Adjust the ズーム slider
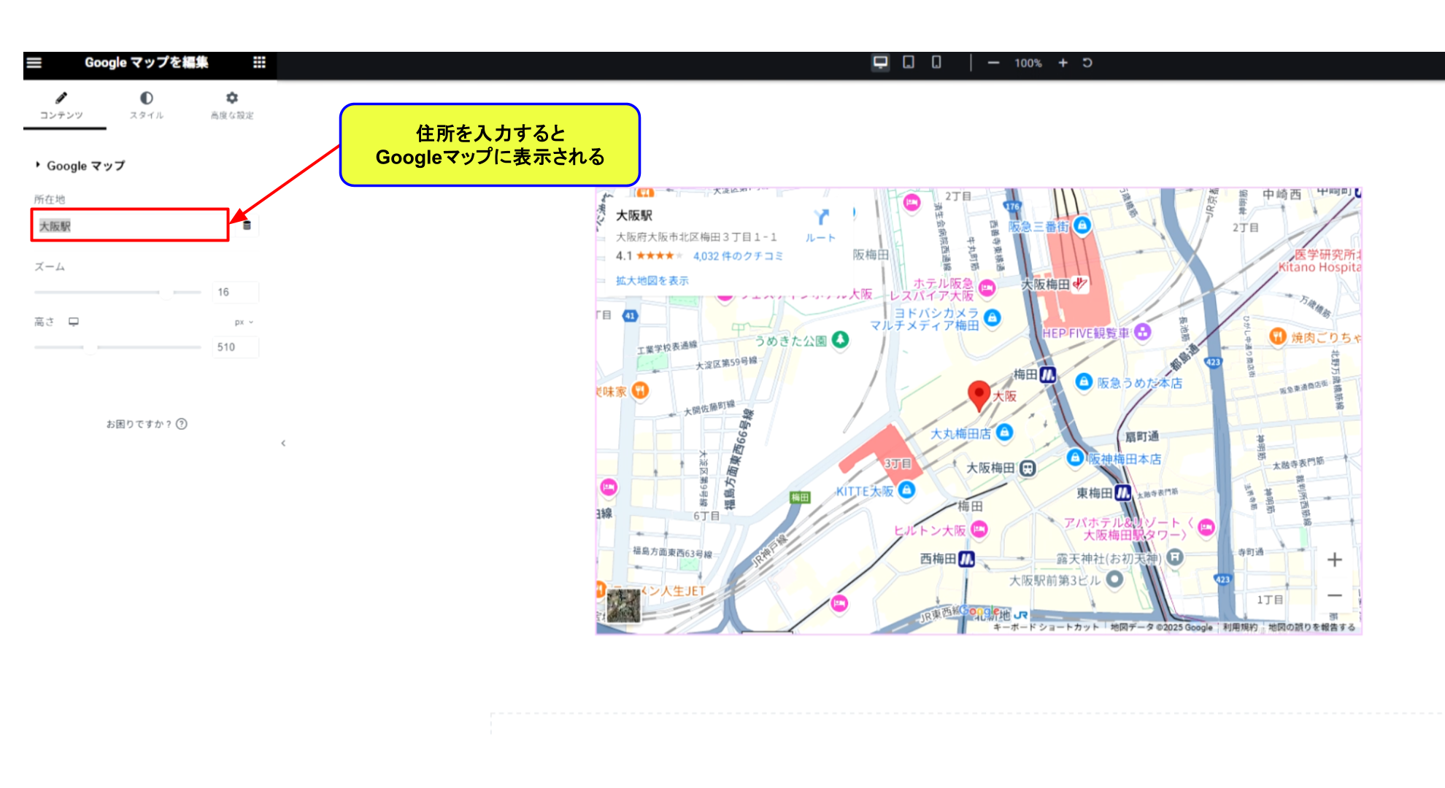The image size is (1445, 788). point(167,292)
